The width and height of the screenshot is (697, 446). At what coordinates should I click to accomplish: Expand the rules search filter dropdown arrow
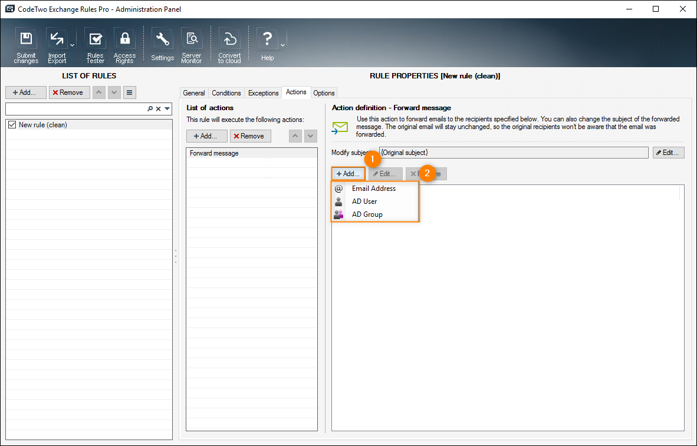167,109
